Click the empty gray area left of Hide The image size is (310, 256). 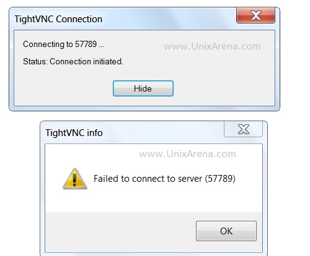[63, 88]
